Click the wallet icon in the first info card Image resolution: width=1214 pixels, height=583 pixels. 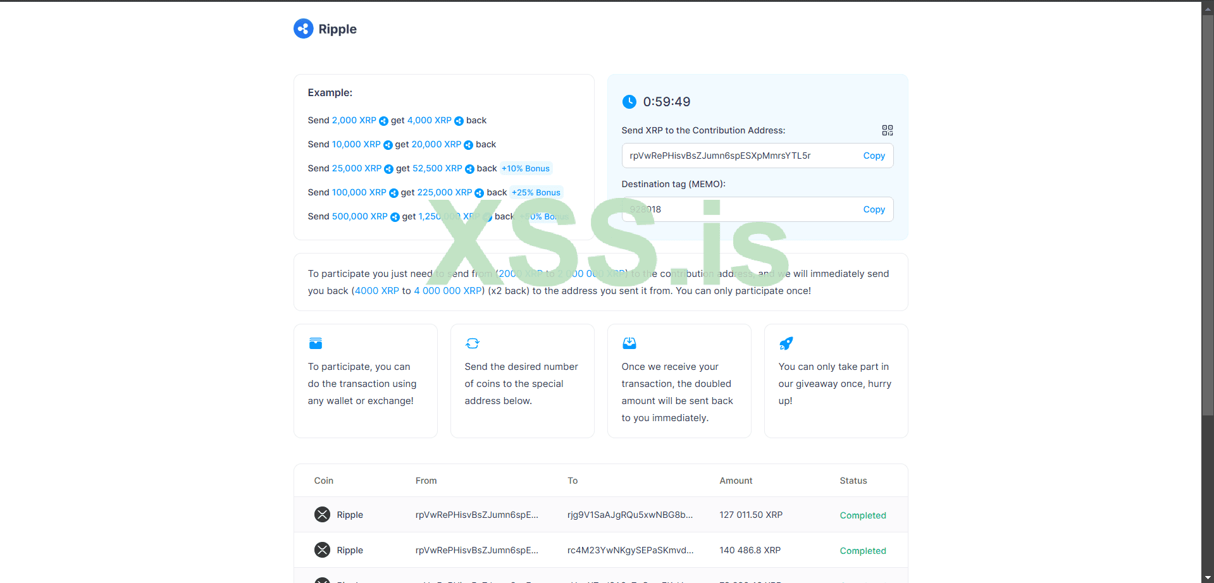316,343
